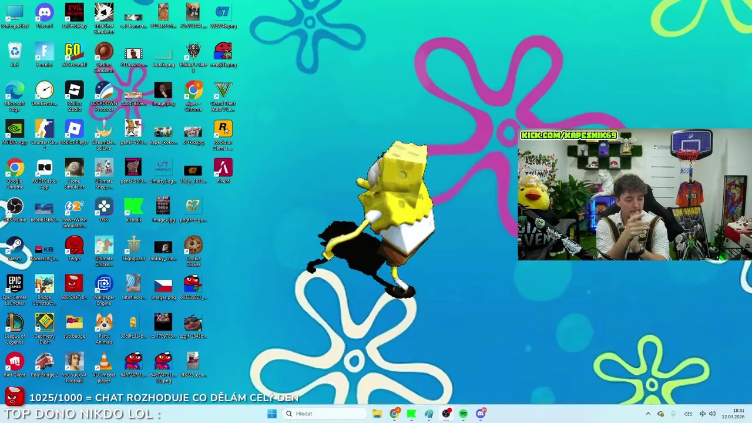This screenshot has height=423, width=752.
Task: Select the Feign desktop shortcut
Action: pos(74,249)
